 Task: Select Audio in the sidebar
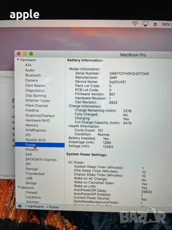[x=30, y=70]
